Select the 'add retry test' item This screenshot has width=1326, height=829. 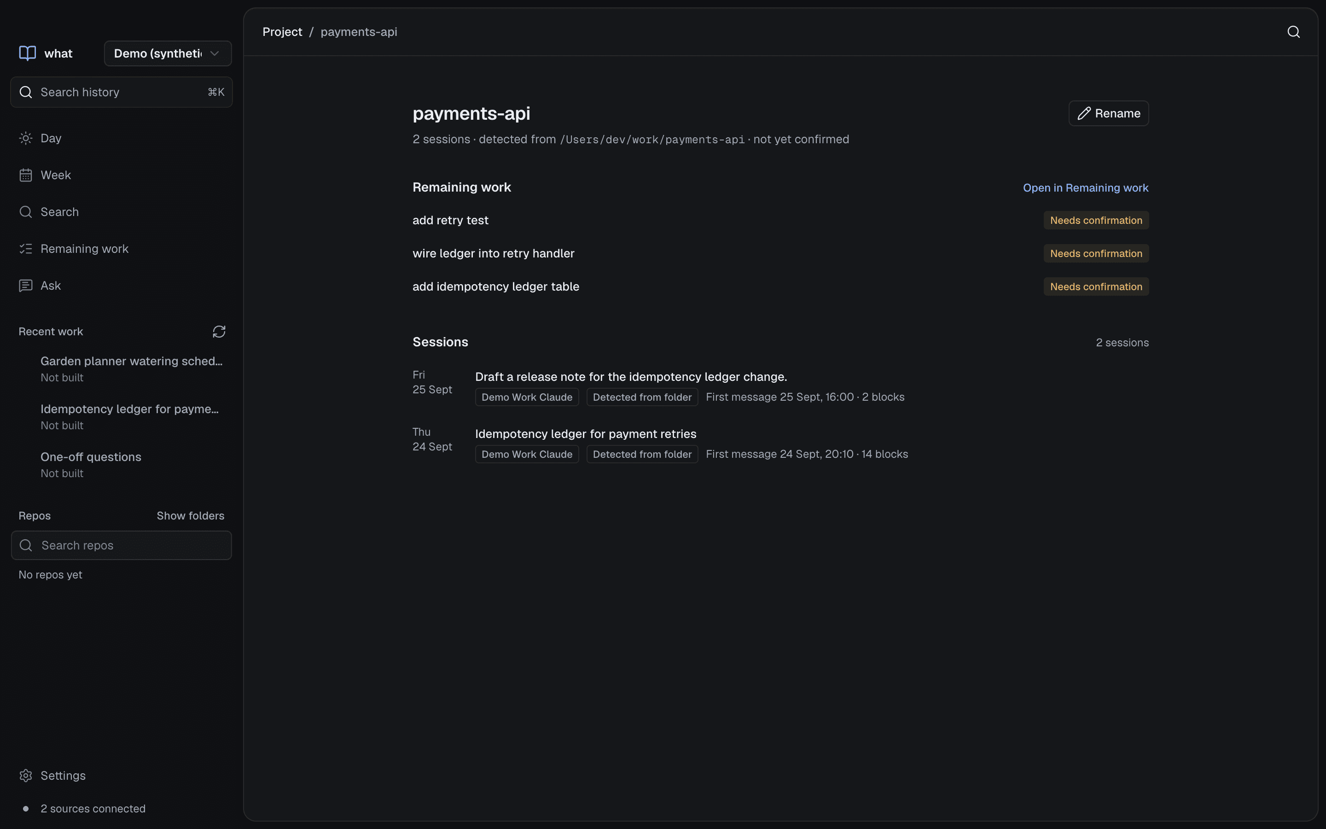[x=450, y=221]
